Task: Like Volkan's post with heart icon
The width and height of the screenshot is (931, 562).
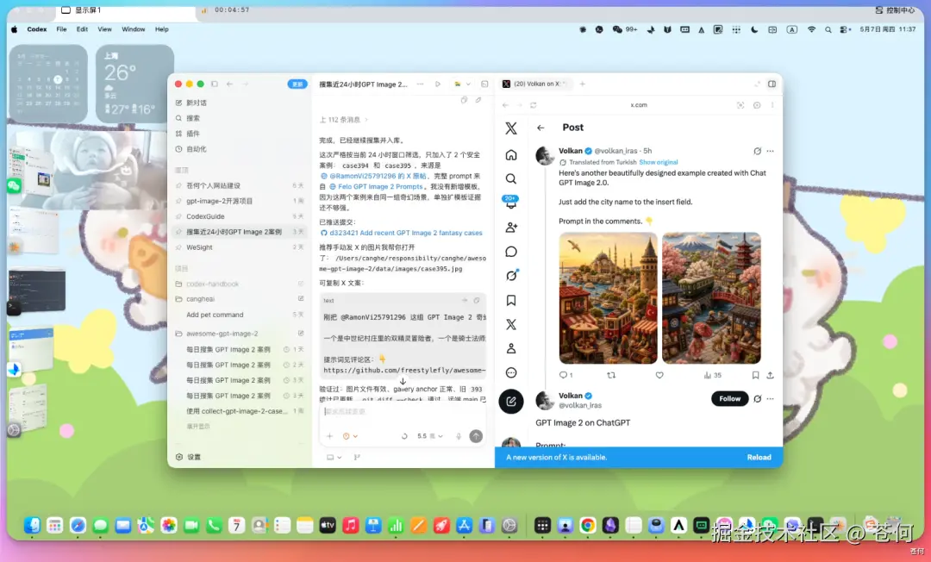Action: coord(659,375)
